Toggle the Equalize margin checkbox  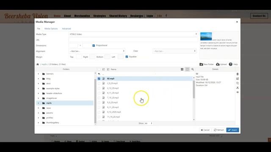tap(127, 57)
